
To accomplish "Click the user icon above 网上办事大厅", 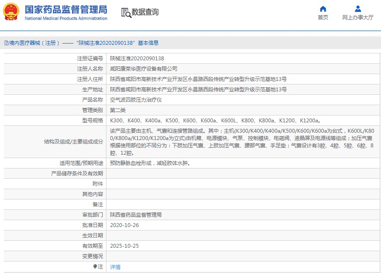I will click(x=358, y=9).
